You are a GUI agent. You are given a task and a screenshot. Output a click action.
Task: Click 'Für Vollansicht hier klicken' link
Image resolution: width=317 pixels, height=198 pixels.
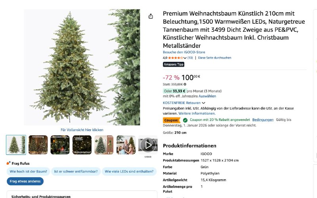(82, 130)
